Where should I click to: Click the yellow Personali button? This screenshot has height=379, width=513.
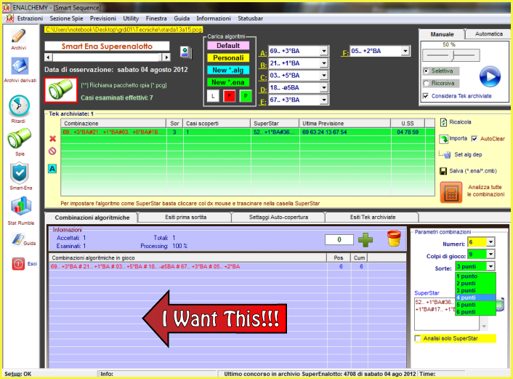[228, 58]
